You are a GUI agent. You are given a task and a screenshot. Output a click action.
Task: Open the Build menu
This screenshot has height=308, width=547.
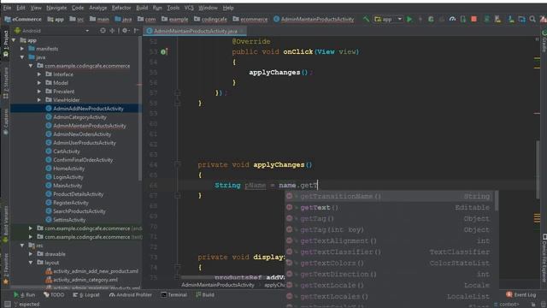tap(142, 8)
